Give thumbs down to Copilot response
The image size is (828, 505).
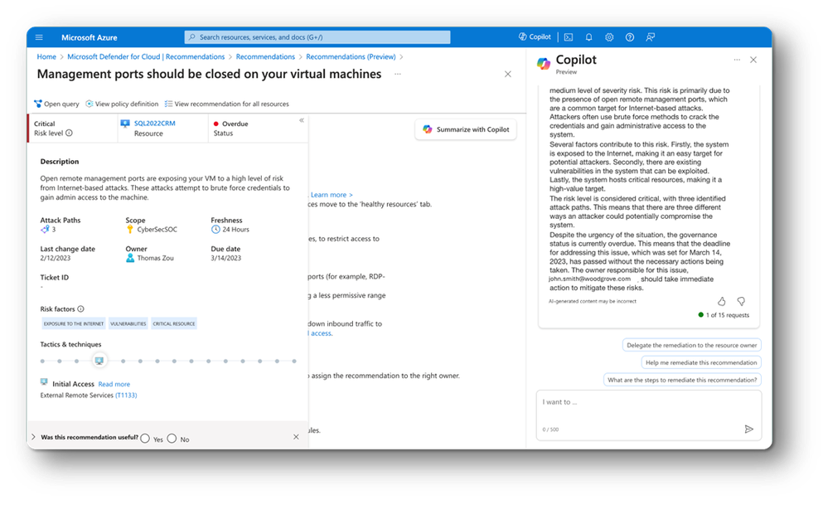(741, 302)
